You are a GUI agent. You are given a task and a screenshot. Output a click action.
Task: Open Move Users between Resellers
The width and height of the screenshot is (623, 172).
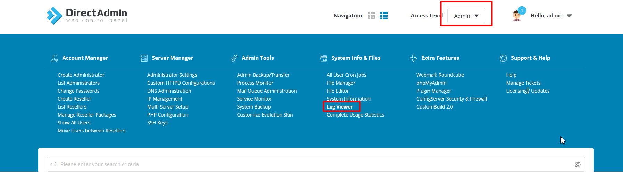[91, 131]
